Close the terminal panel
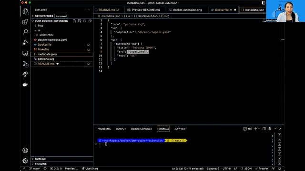The width and height of the screenshot is (305, 171). (280, 129)
